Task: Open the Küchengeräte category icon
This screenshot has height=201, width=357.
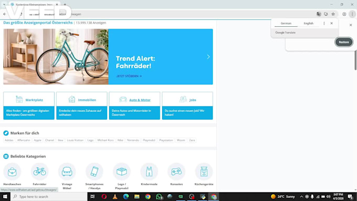Action: pyautogui.click(x=204, y=172)
